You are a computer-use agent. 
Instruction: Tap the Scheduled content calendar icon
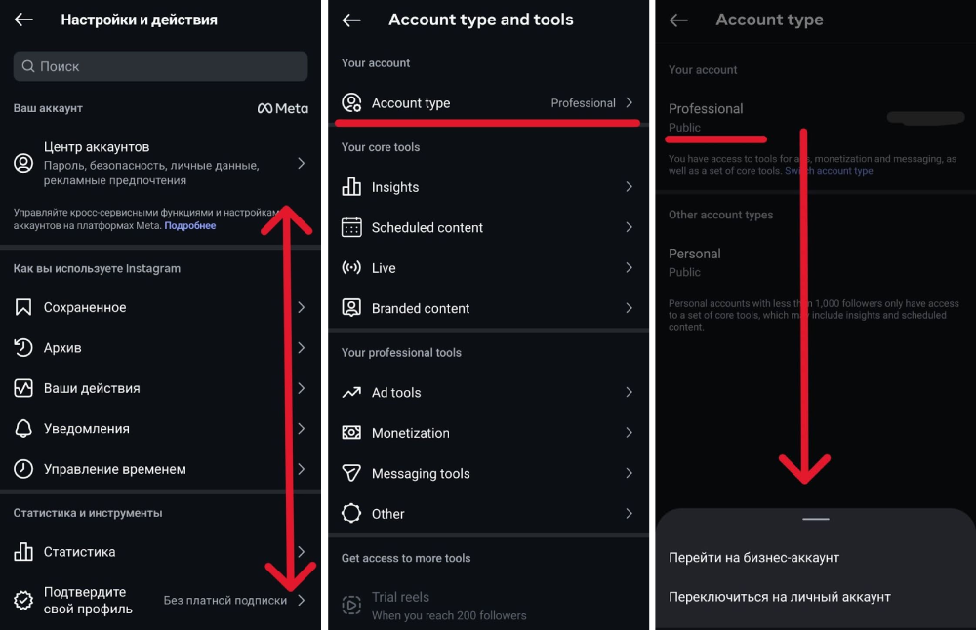(351, 227)
